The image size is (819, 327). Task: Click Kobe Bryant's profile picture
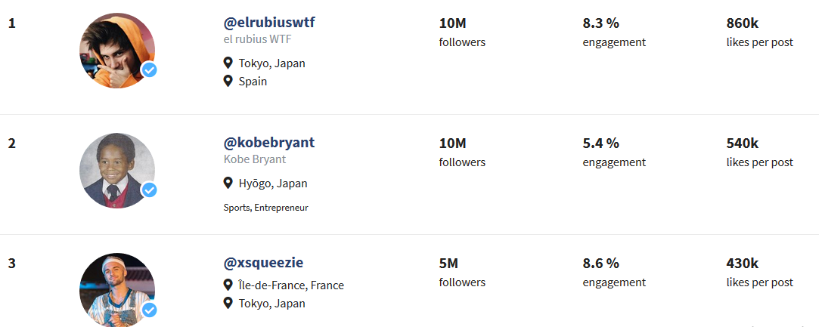pyautogui.click(x=117, y=171)
